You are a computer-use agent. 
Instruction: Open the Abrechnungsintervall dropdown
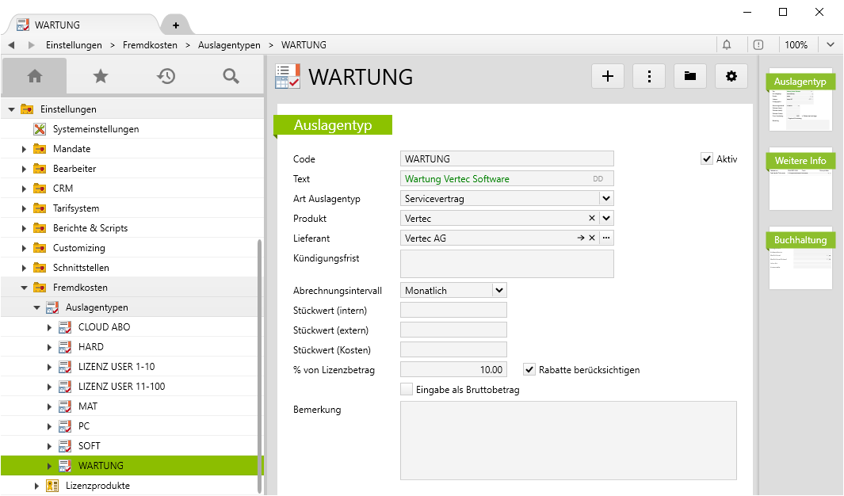coord(498,291)
